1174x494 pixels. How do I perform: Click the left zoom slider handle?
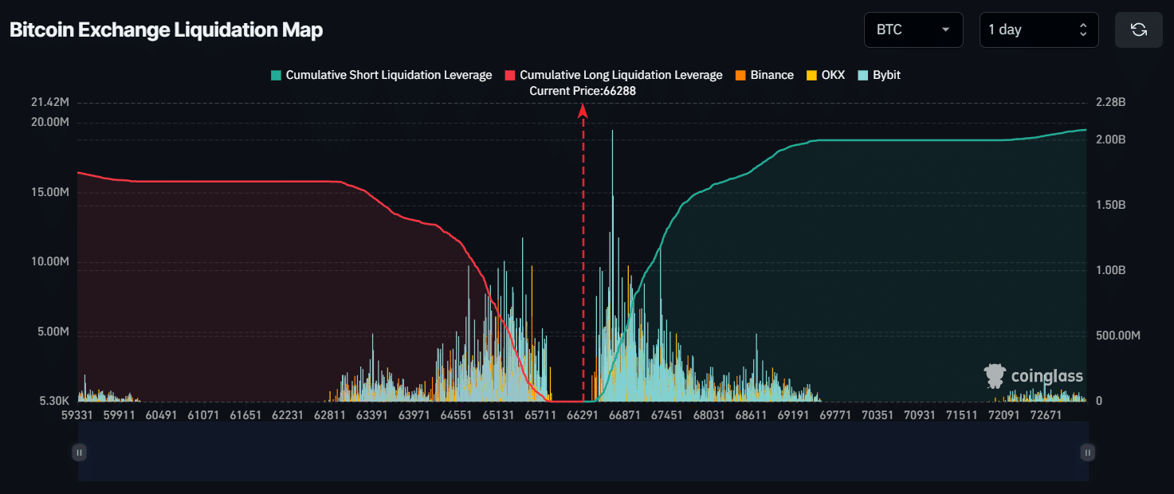[79, 453]
